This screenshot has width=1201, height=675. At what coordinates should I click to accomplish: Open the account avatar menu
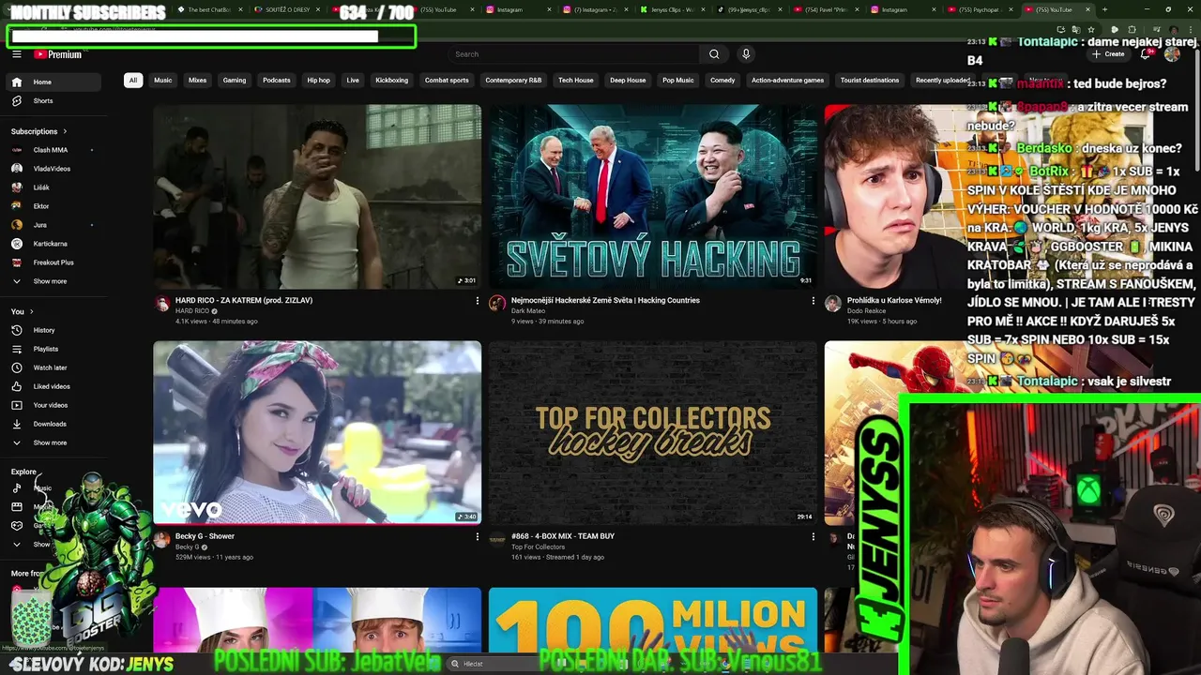click(1172, 54)
